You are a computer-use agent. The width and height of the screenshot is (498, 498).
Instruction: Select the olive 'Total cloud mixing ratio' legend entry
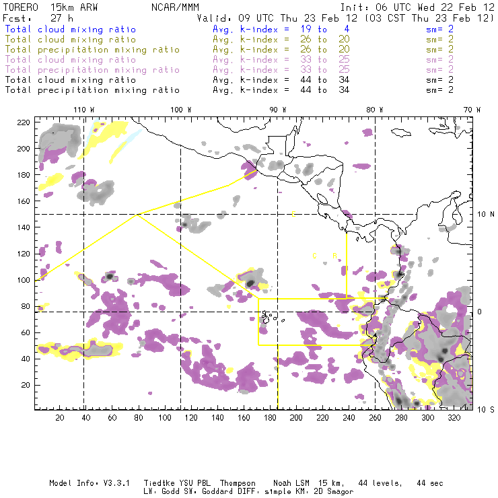[x=71, y=40]
